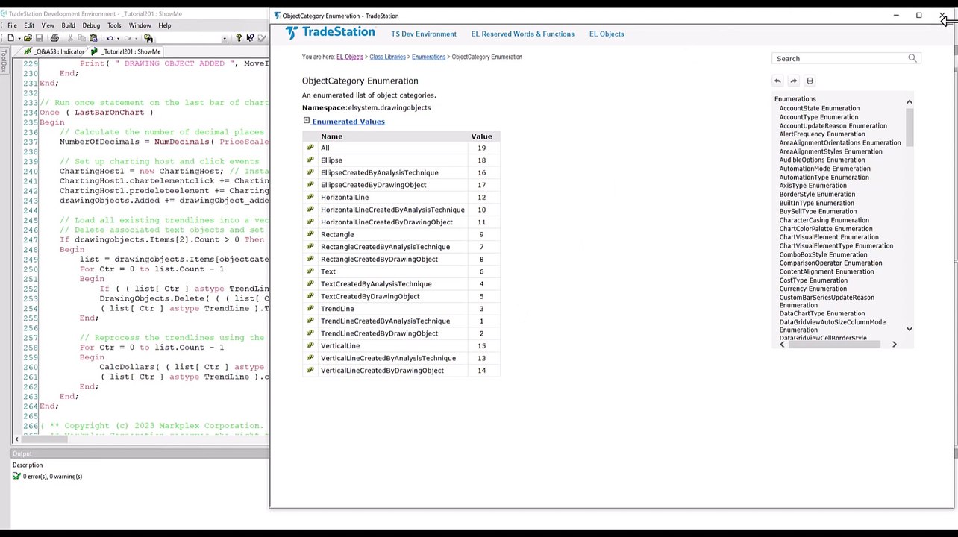The width and height of the screenshot is (958, 537).
Task: Switch to the _Tutorial201 : ShowMe tab
Action: [127, 51]
